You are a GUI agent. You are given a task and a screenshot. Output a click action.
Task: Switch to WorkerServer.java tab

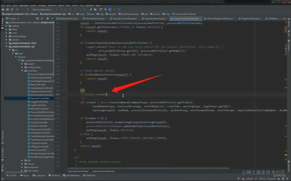pyautogui.click(x=95, y=19)
